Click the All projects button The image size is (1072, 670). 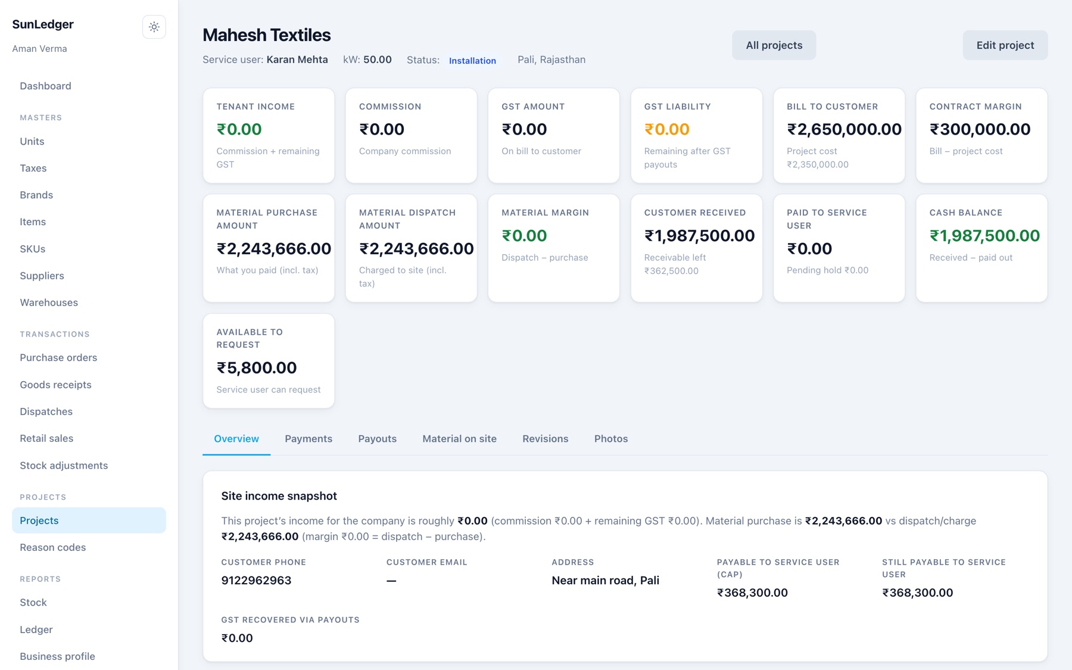pos(774,45)
